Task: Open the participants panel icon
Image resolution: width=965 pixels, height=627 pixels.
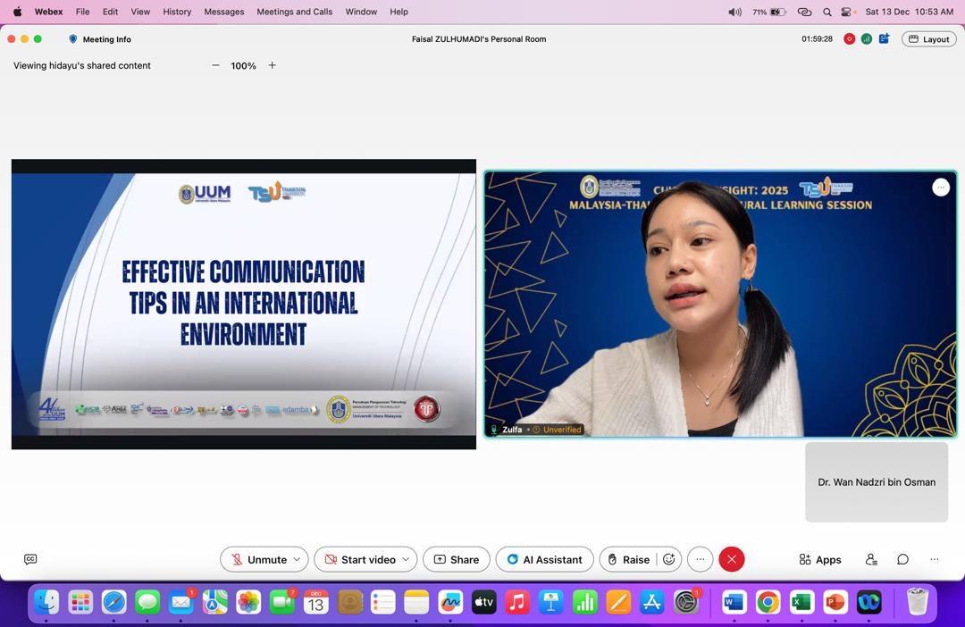Action: 871,559
